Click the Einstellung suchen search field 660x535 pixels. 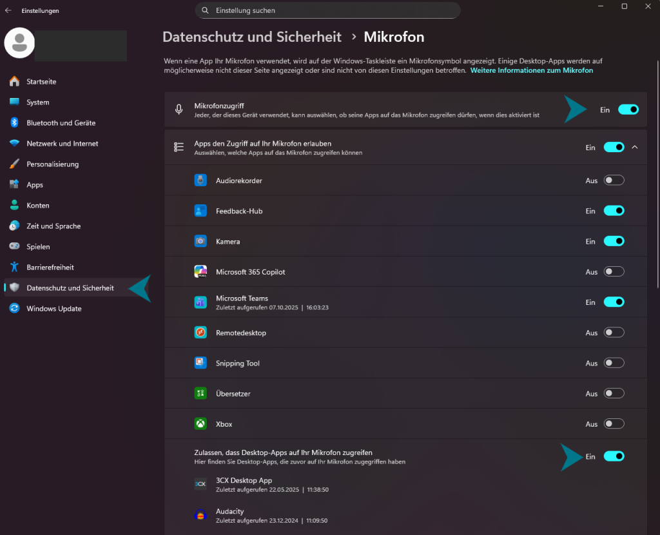tap(327, 10)
